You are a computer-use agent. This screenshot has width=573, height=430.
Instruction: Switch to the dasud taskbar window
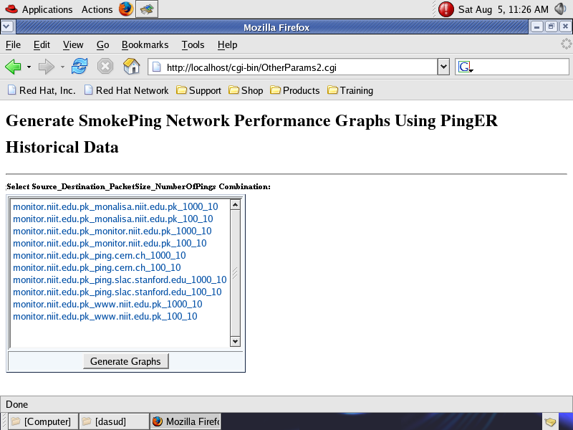pos(111,421)
